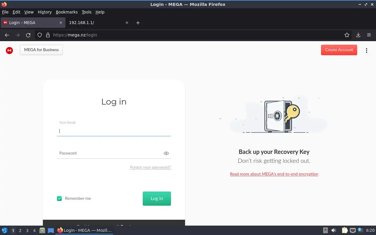Open the volume control in the tray
This screenshot has height=235, width=376.
(334, 230)
